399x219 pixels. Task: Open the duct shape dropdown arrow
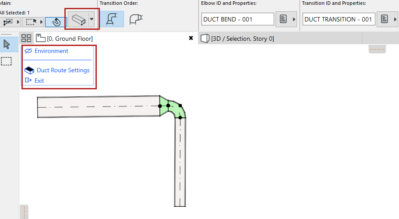[92, 19]
